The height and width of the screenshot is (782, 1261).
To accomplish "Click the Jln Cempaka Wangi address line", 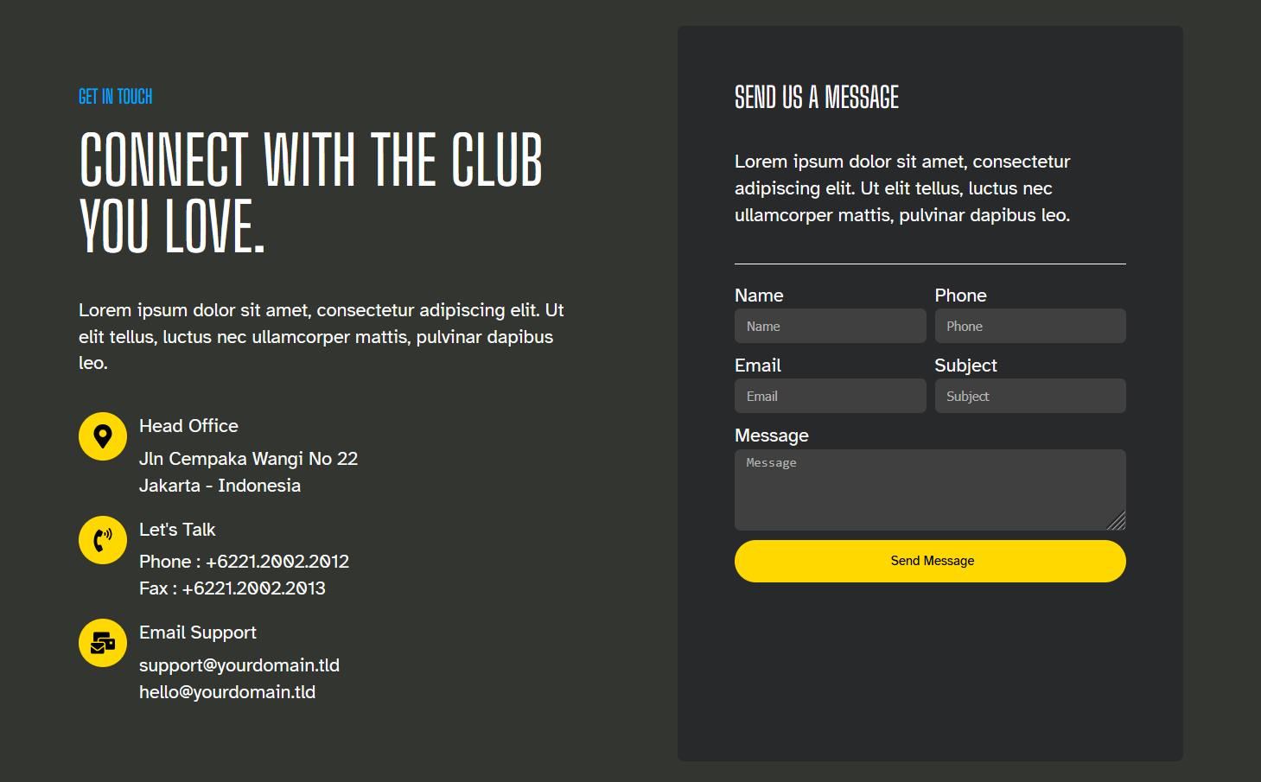I will (248, 459).
